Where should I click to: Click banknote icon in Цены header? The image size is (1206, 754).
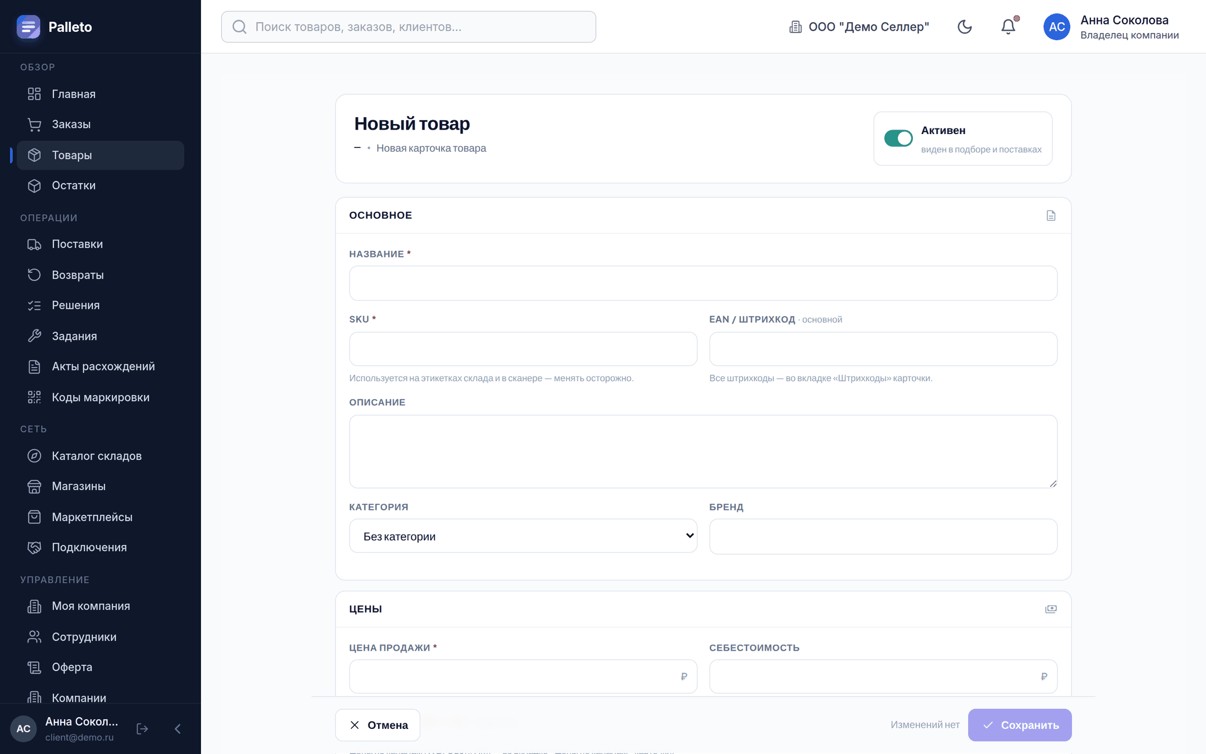click(1051, 609)
